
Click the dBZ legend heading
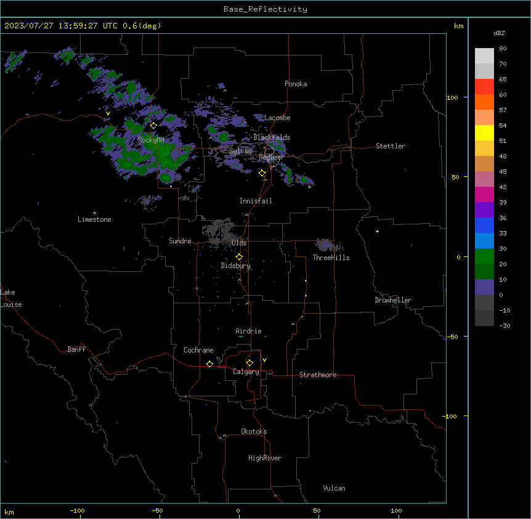coord(499,33)
